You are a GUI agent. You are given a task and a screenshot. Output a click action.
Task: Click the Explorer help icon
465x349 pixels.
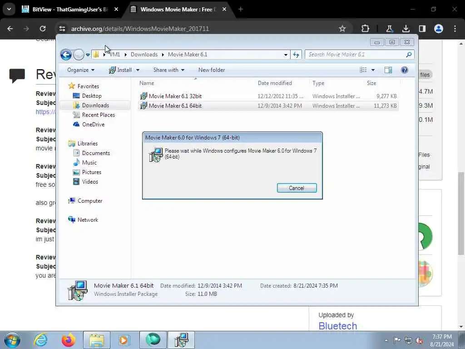coord(405,70)
